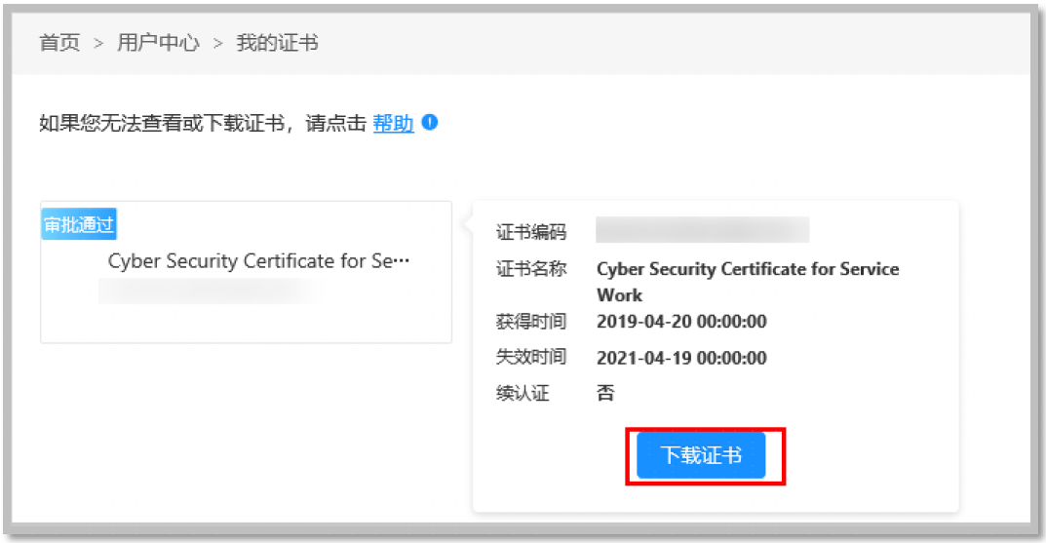The height and width of the screenshot is (543, 1046).
Task: Click the blue info icon beside 帮助
Action: [x=430, y=123]
